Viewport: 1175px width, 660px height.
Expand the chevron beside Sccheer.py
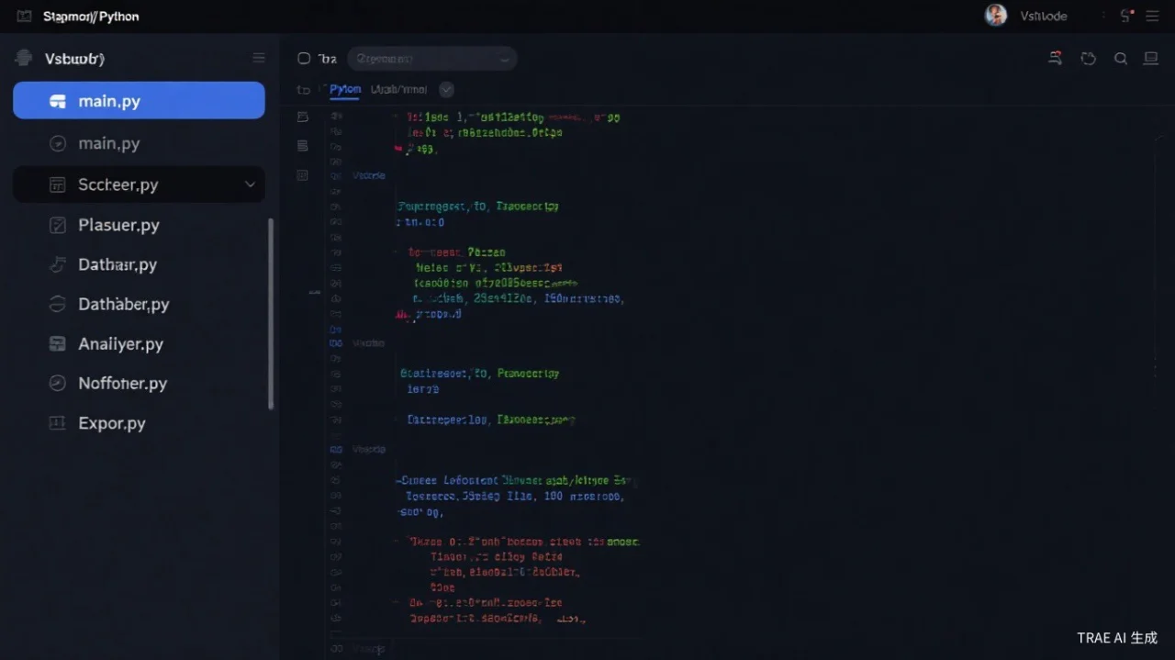click(x=250, y=185)
